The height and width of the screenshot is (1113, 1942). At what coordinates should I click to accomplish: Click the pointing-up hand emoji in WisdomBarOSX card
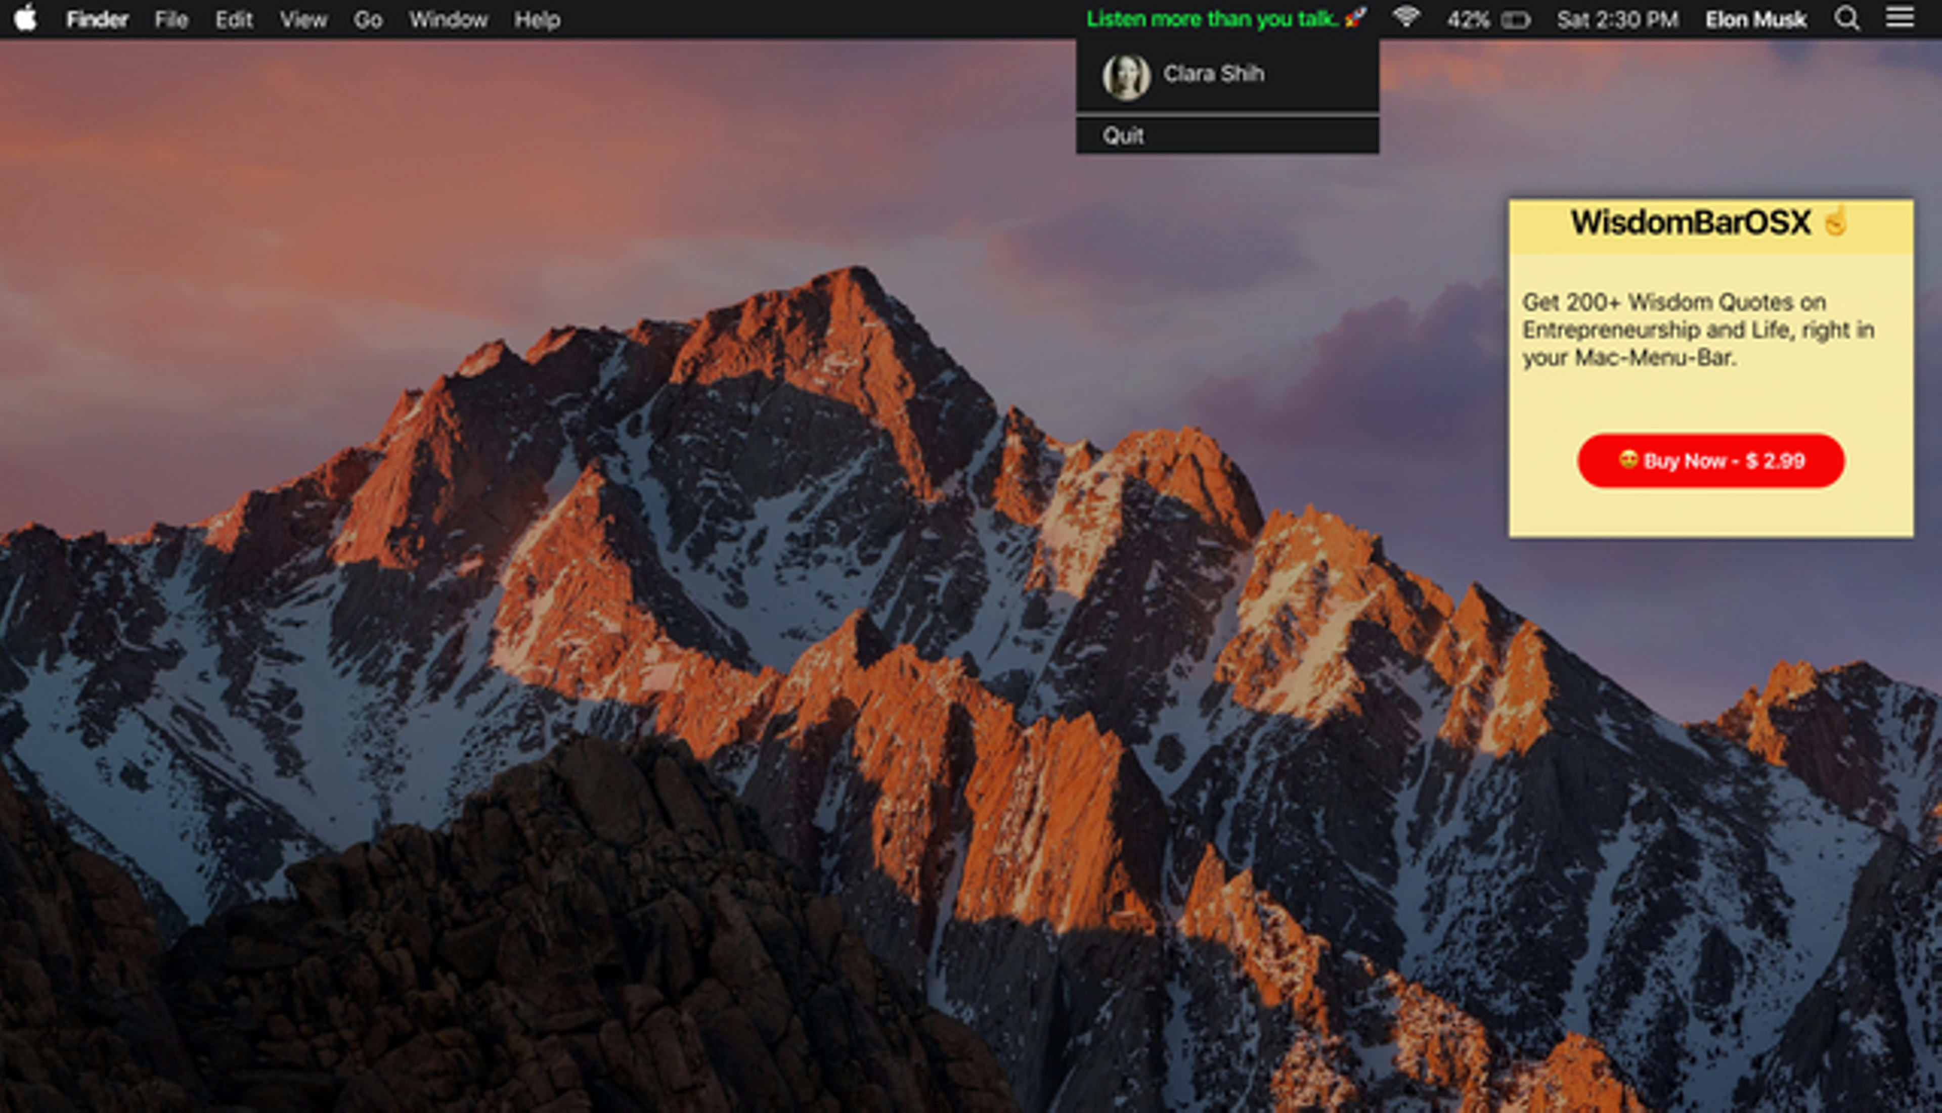tap(1836, 222)
